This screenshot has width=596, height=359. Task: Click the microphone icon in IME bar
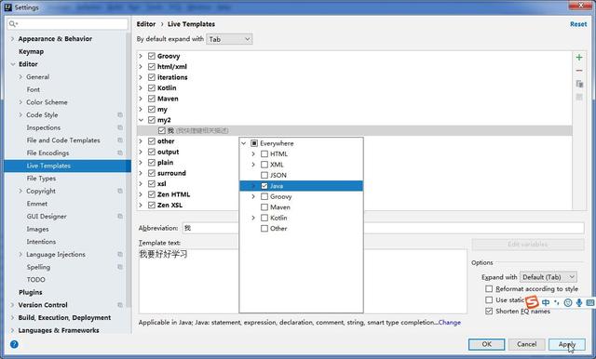point(579,302)
